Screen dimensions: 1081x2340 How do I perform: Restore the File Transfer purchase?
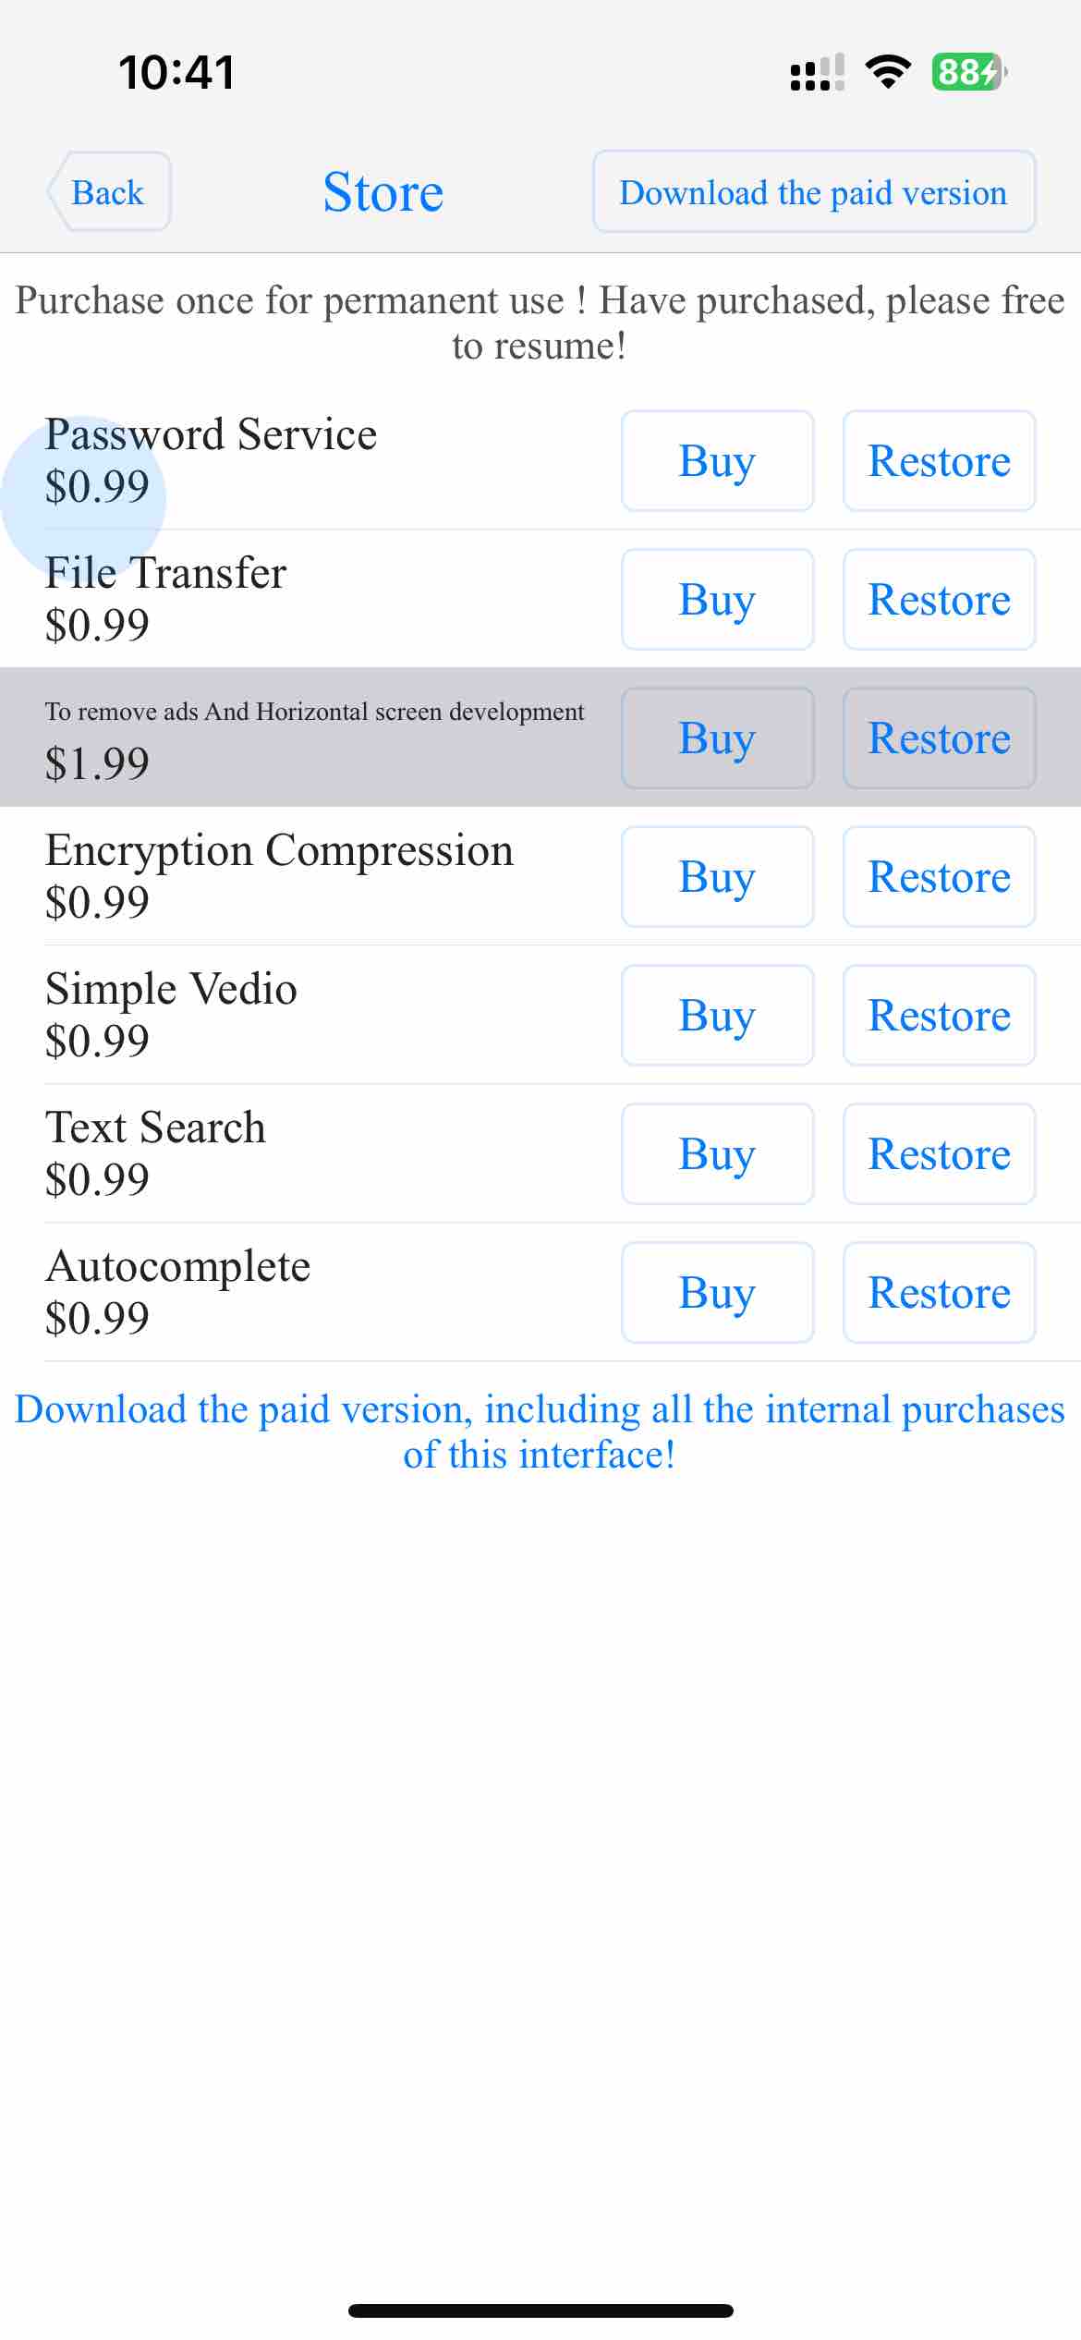click(939, 599)
